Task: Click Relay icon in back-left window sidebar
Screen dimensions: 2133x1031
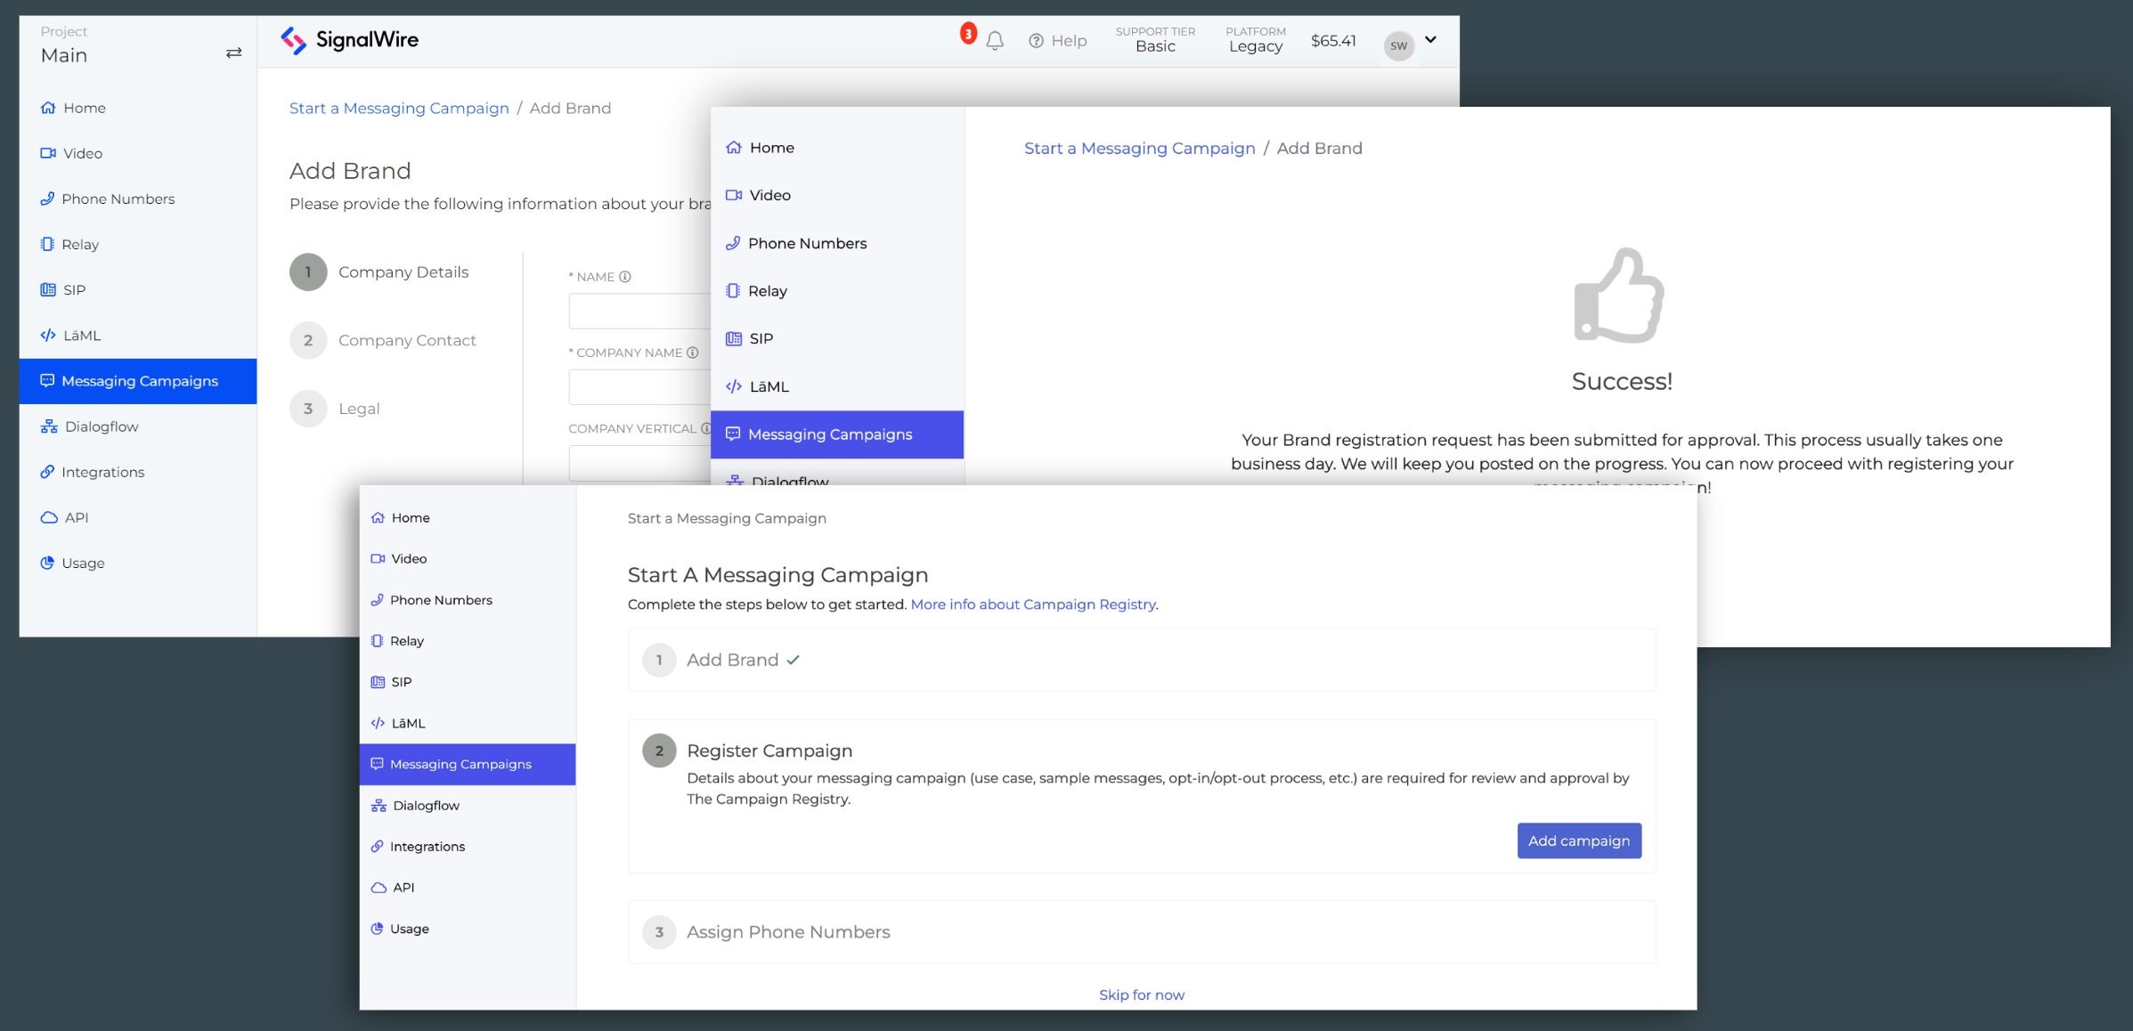Action: (x=47, y=244)
